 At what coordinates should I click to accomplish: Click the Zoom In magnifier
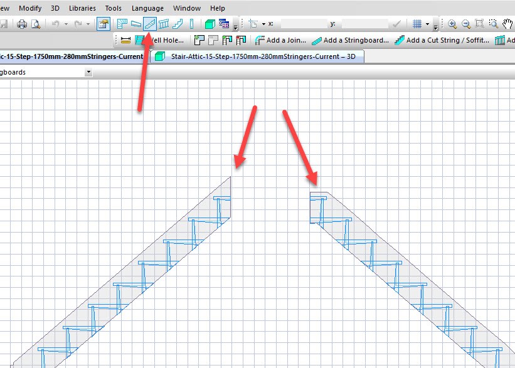coord(452,24)
